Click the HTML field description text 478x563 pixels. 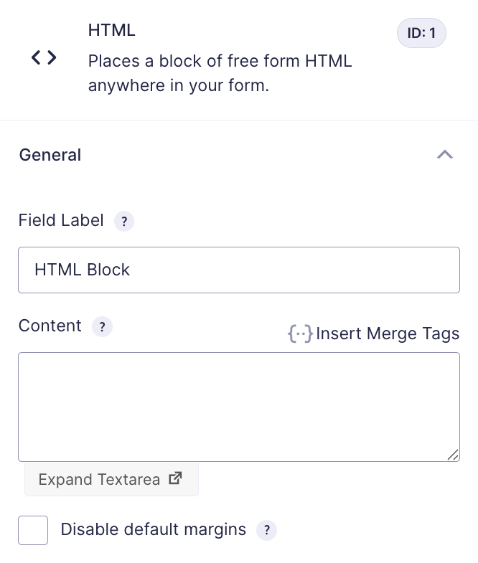pos(220,73)
